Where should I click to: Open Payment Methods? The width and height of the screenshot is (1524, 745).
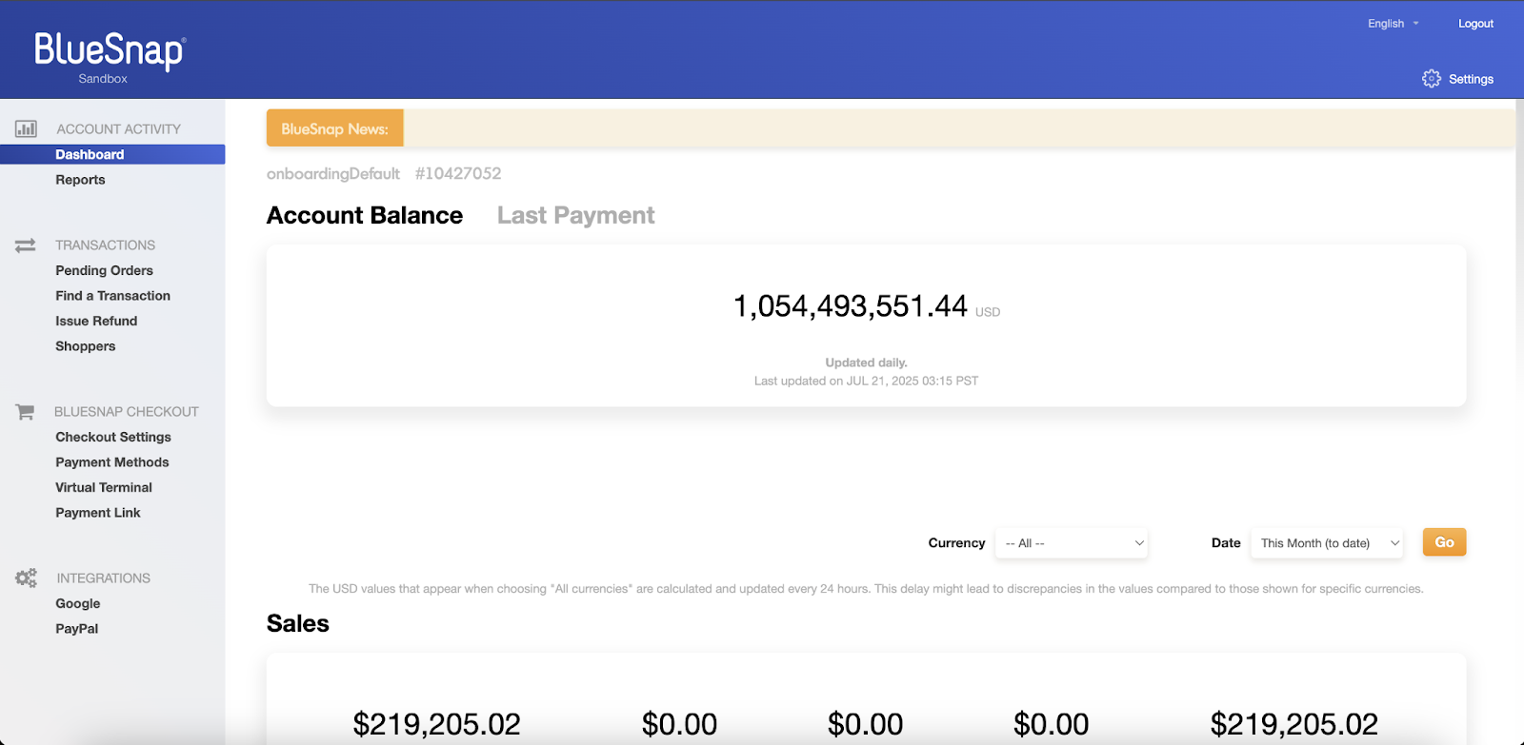coord(111,462)
